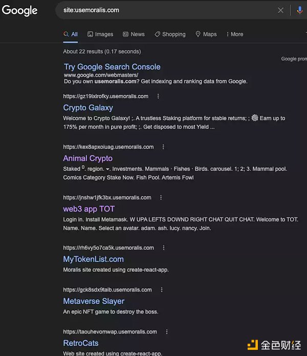Click snippet 'Do you own usemoralis.com?'

coord(156,81)
